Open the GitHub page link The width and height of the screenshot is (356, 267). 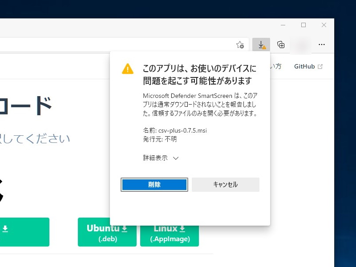point(306,66)
